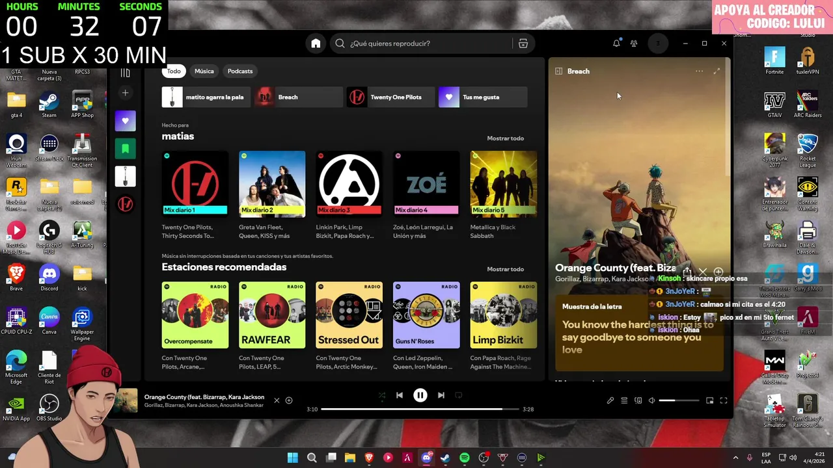
Task: Click the Now Playing panel scrollbar
Action: coord(728,117)
